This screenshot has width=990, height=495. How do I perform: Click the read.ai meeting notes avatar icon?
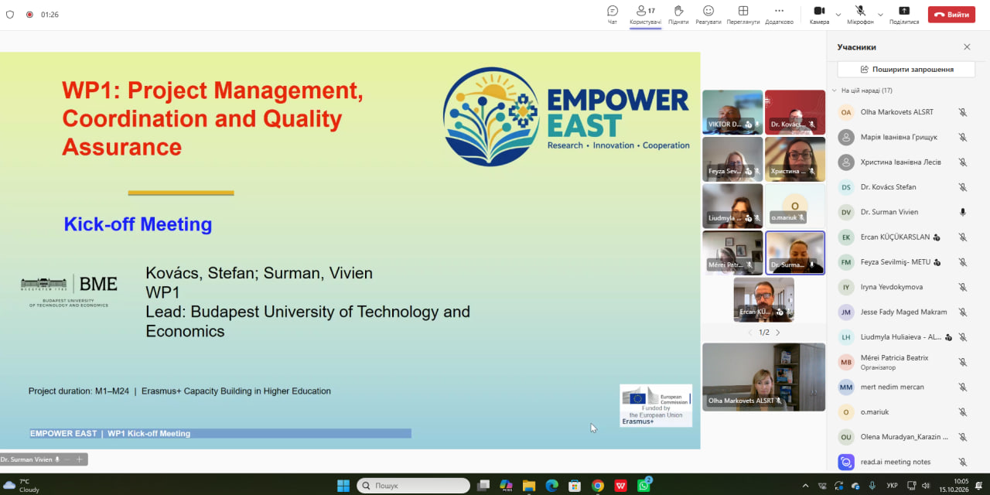[x=846, y=462]
